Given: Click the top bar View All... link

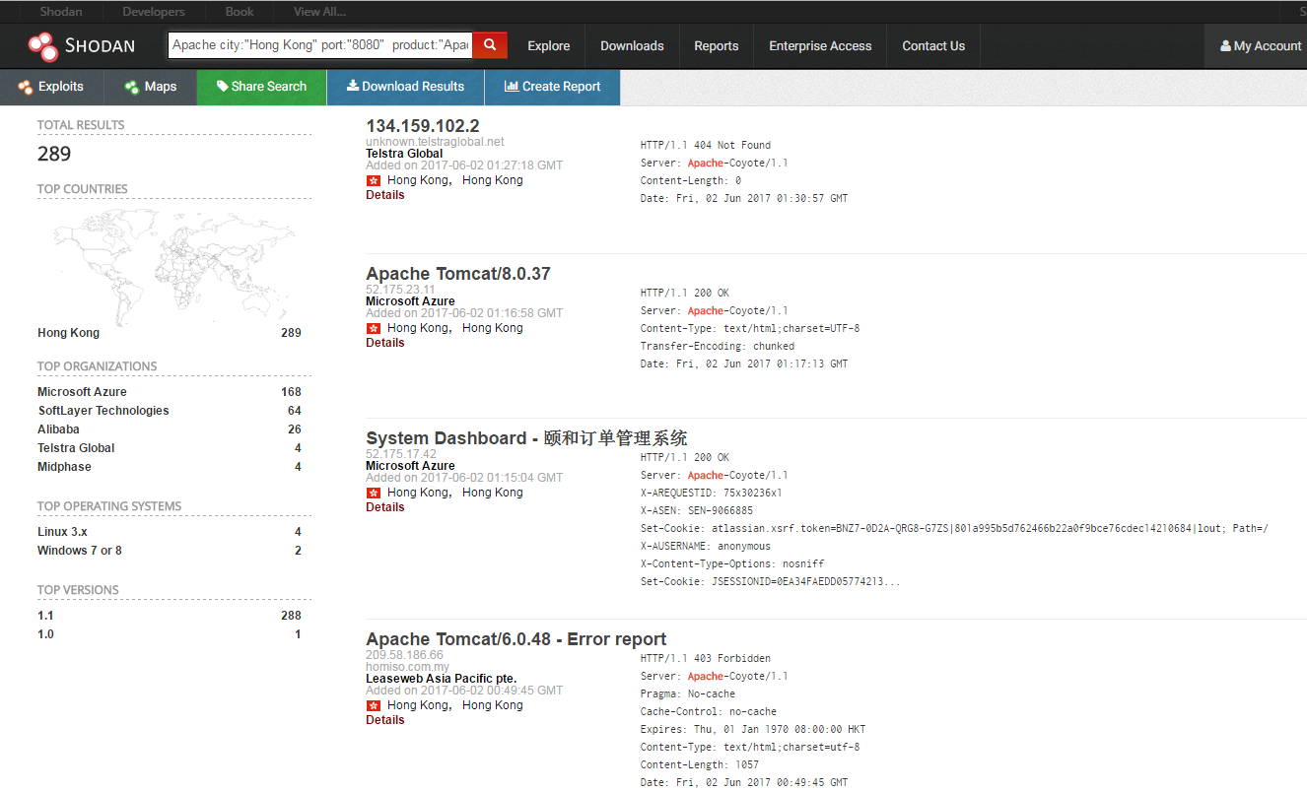Looking at the screenshot, I should click(319, 12).
